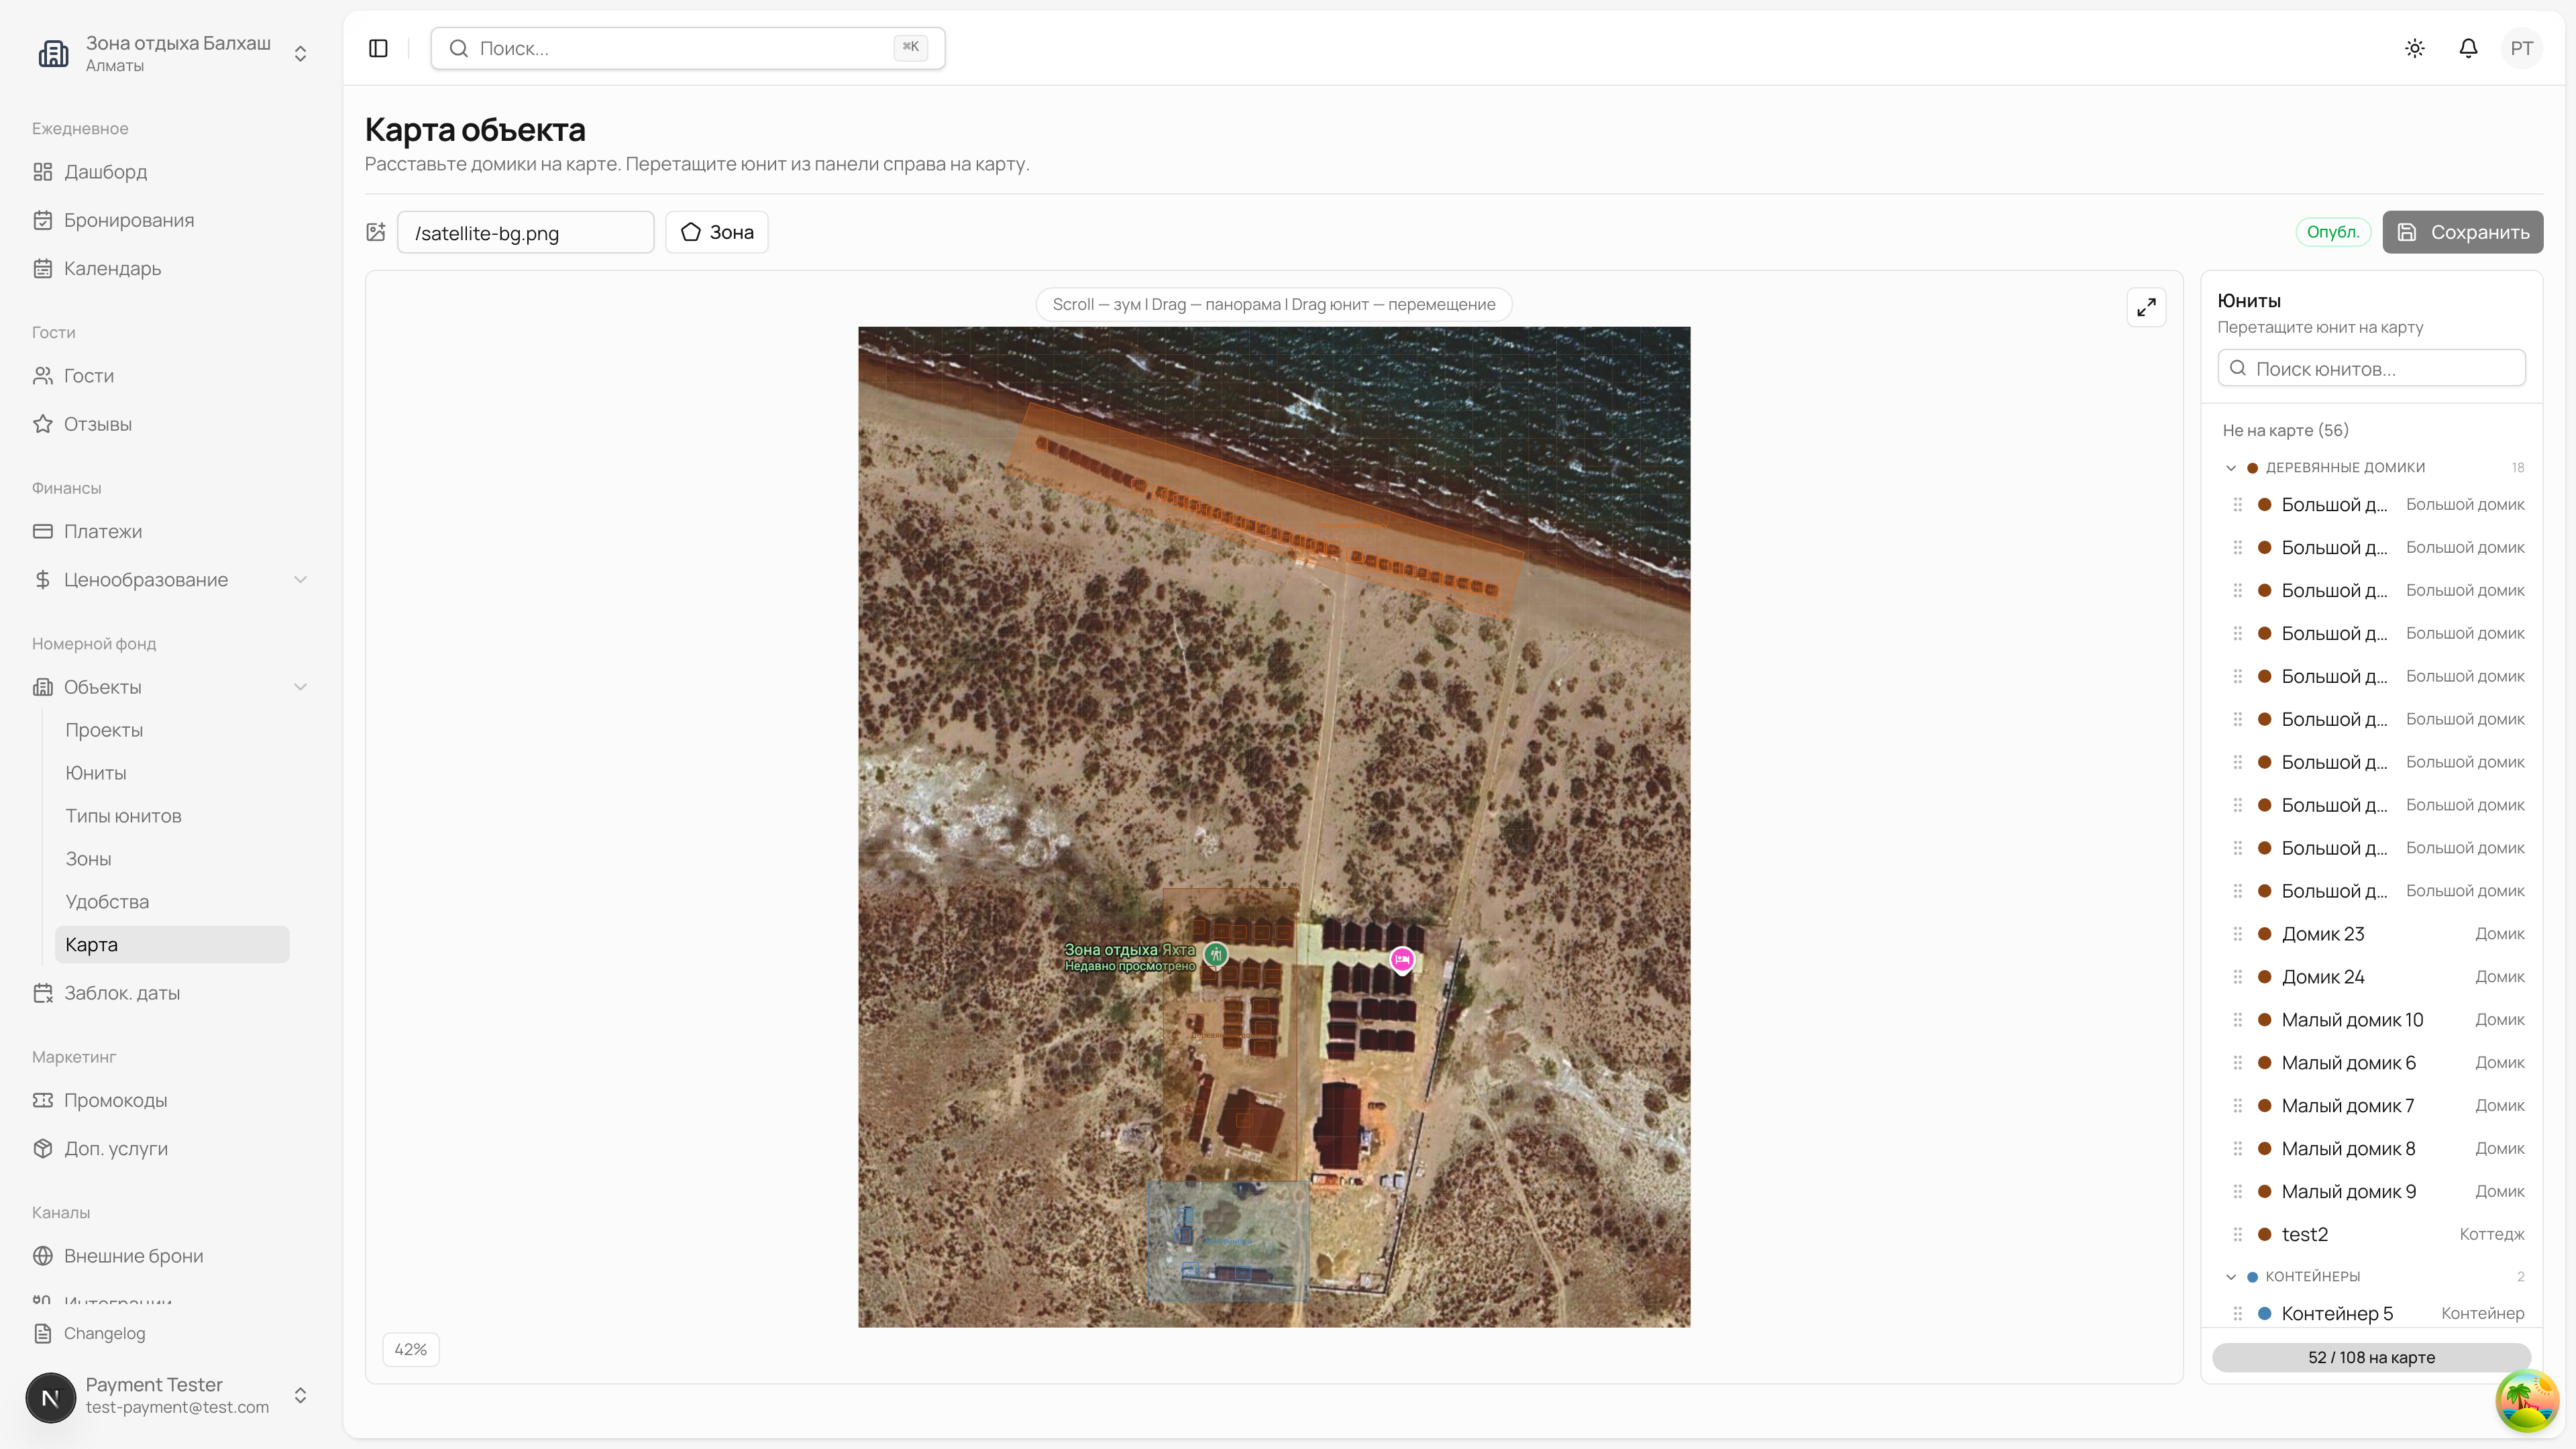The image size is (2576, 1449).
Task: Click the Сохранить button
Action: point(2462,232)
